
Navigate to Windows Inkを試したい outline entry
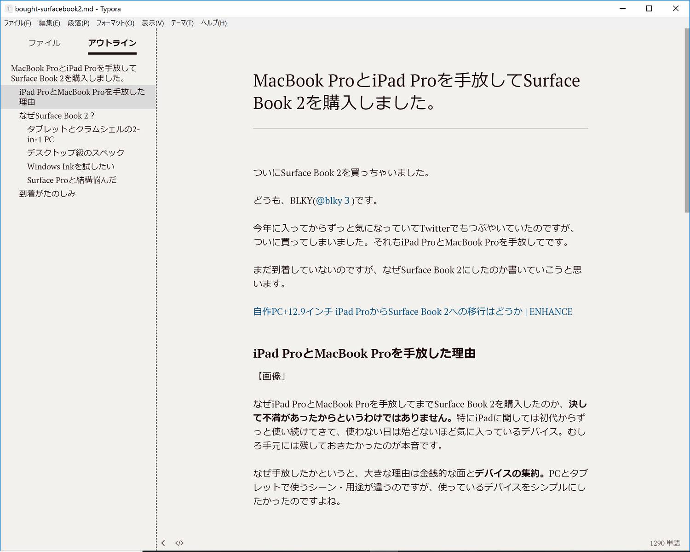71,166
